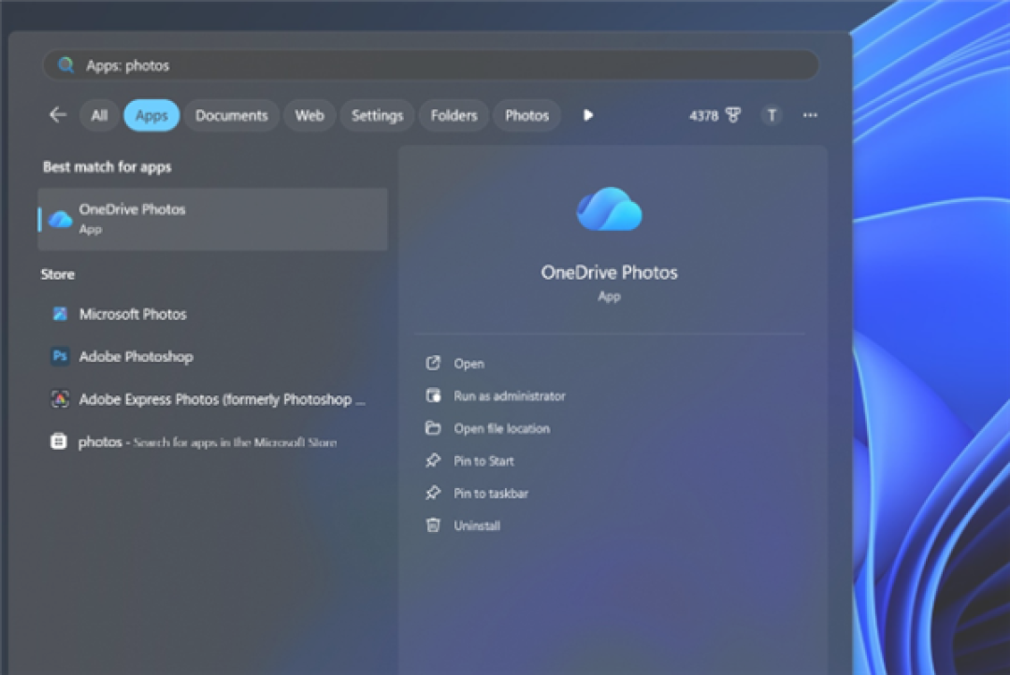This screenshot has width=1010, height=675.
Task: Select the All filter tab
Action: click(99, 116)
